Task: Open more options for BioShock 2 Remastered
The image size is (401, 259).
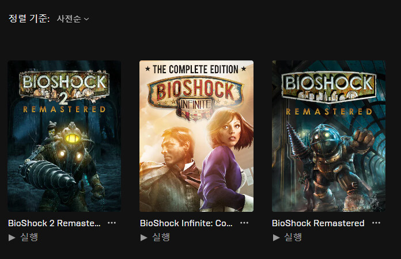Action: 112,223
